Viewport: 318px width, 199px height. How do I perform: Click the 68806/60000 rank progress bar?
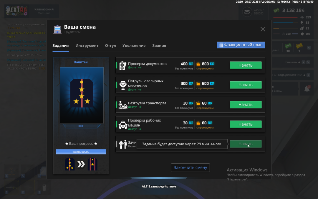point(81,152)
